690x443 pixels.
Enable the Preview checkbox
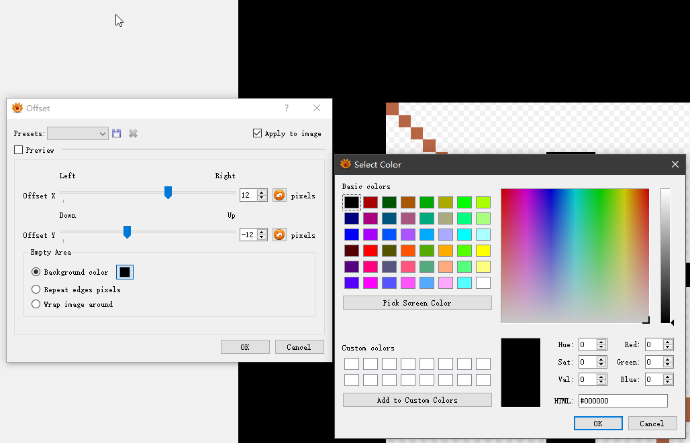(x=19, y=150)
